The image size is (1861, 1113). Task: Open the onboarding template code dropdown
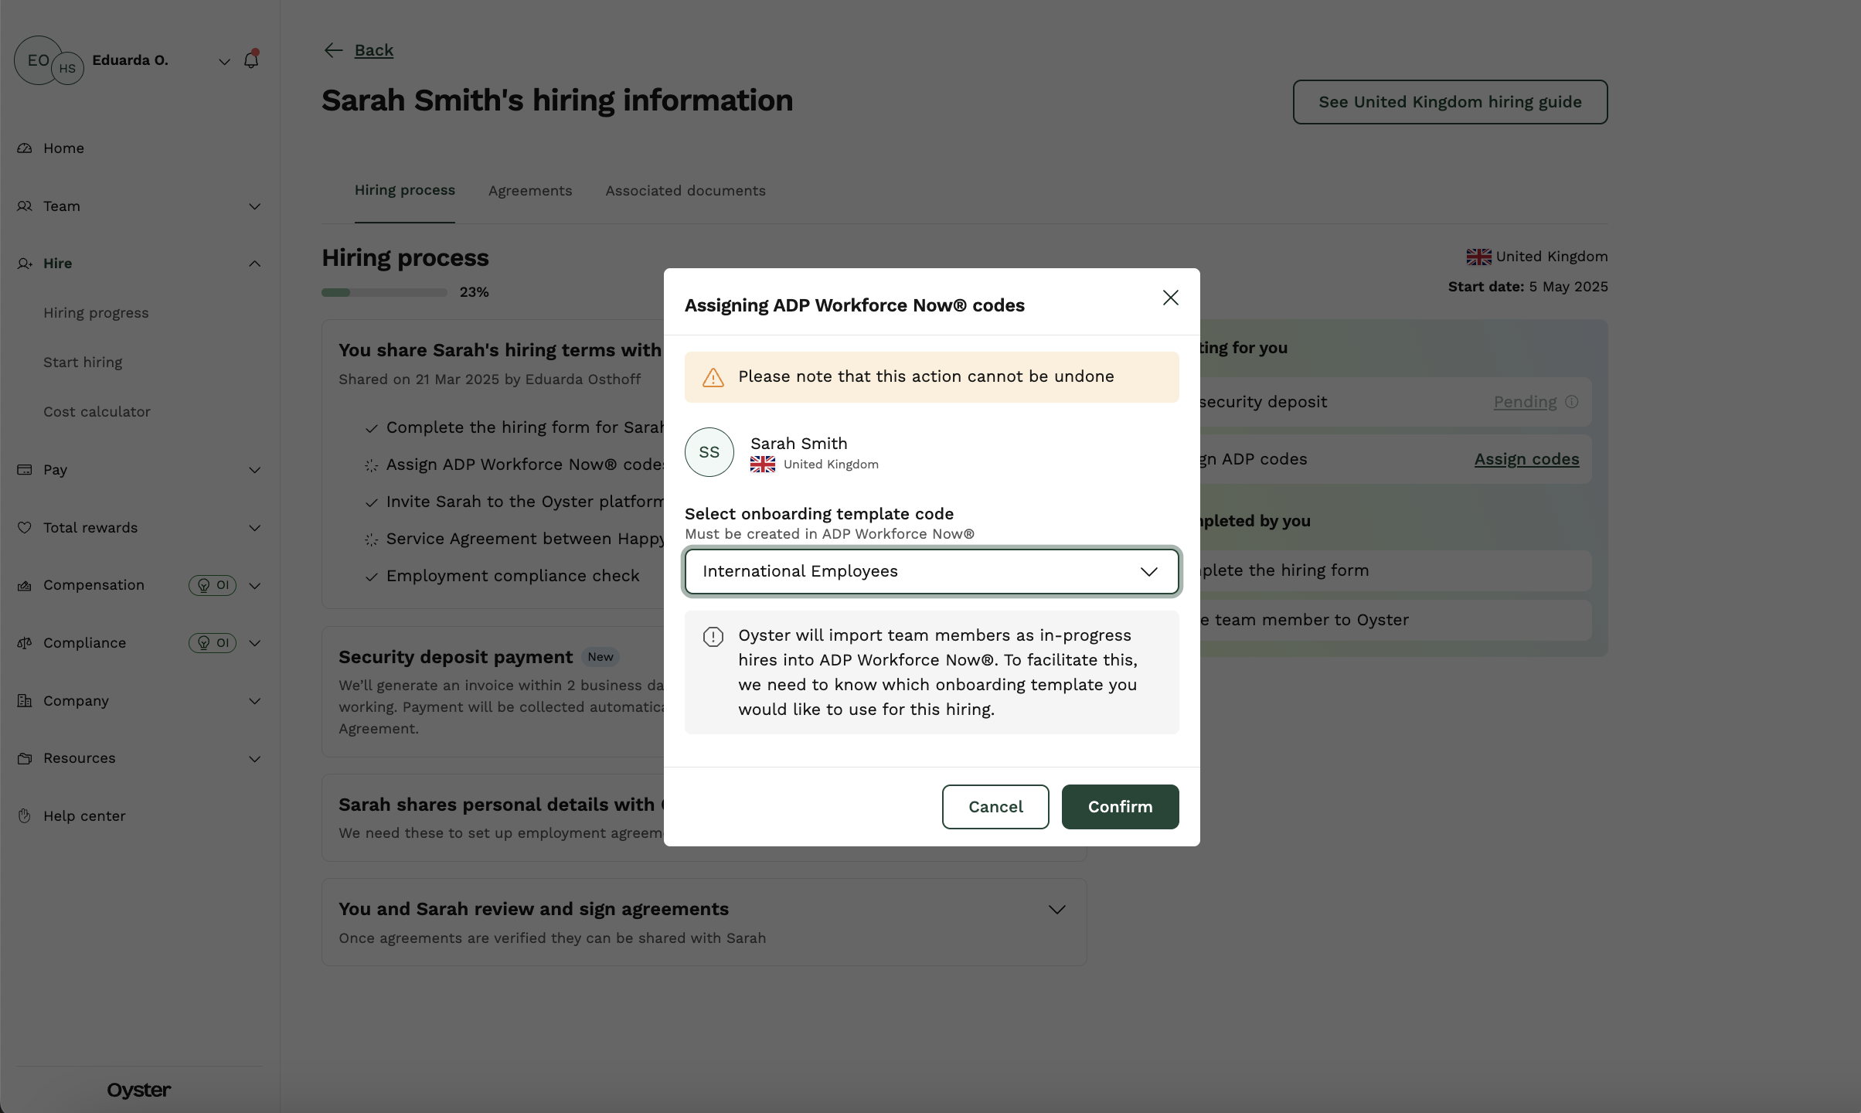coord(931,571)
